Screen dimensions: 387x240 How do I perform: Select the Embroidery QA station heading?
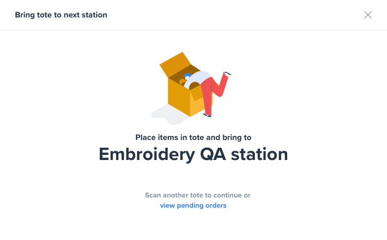tap(193, 154)
